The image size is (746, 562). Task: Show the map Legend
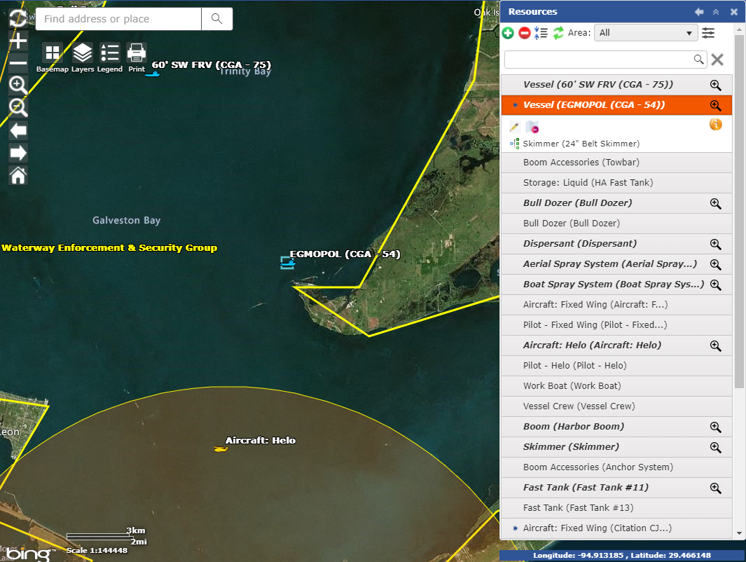pos(110,53)
